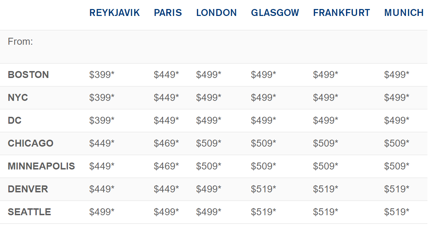This screenshot has height=227, width=433.
Task: Click the SEATTLE departure city label
Action: (29, 212)
